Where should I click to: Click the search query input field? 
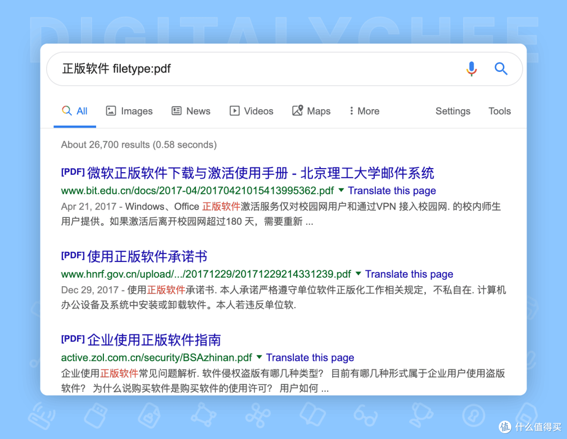click(x=284, y=69)
